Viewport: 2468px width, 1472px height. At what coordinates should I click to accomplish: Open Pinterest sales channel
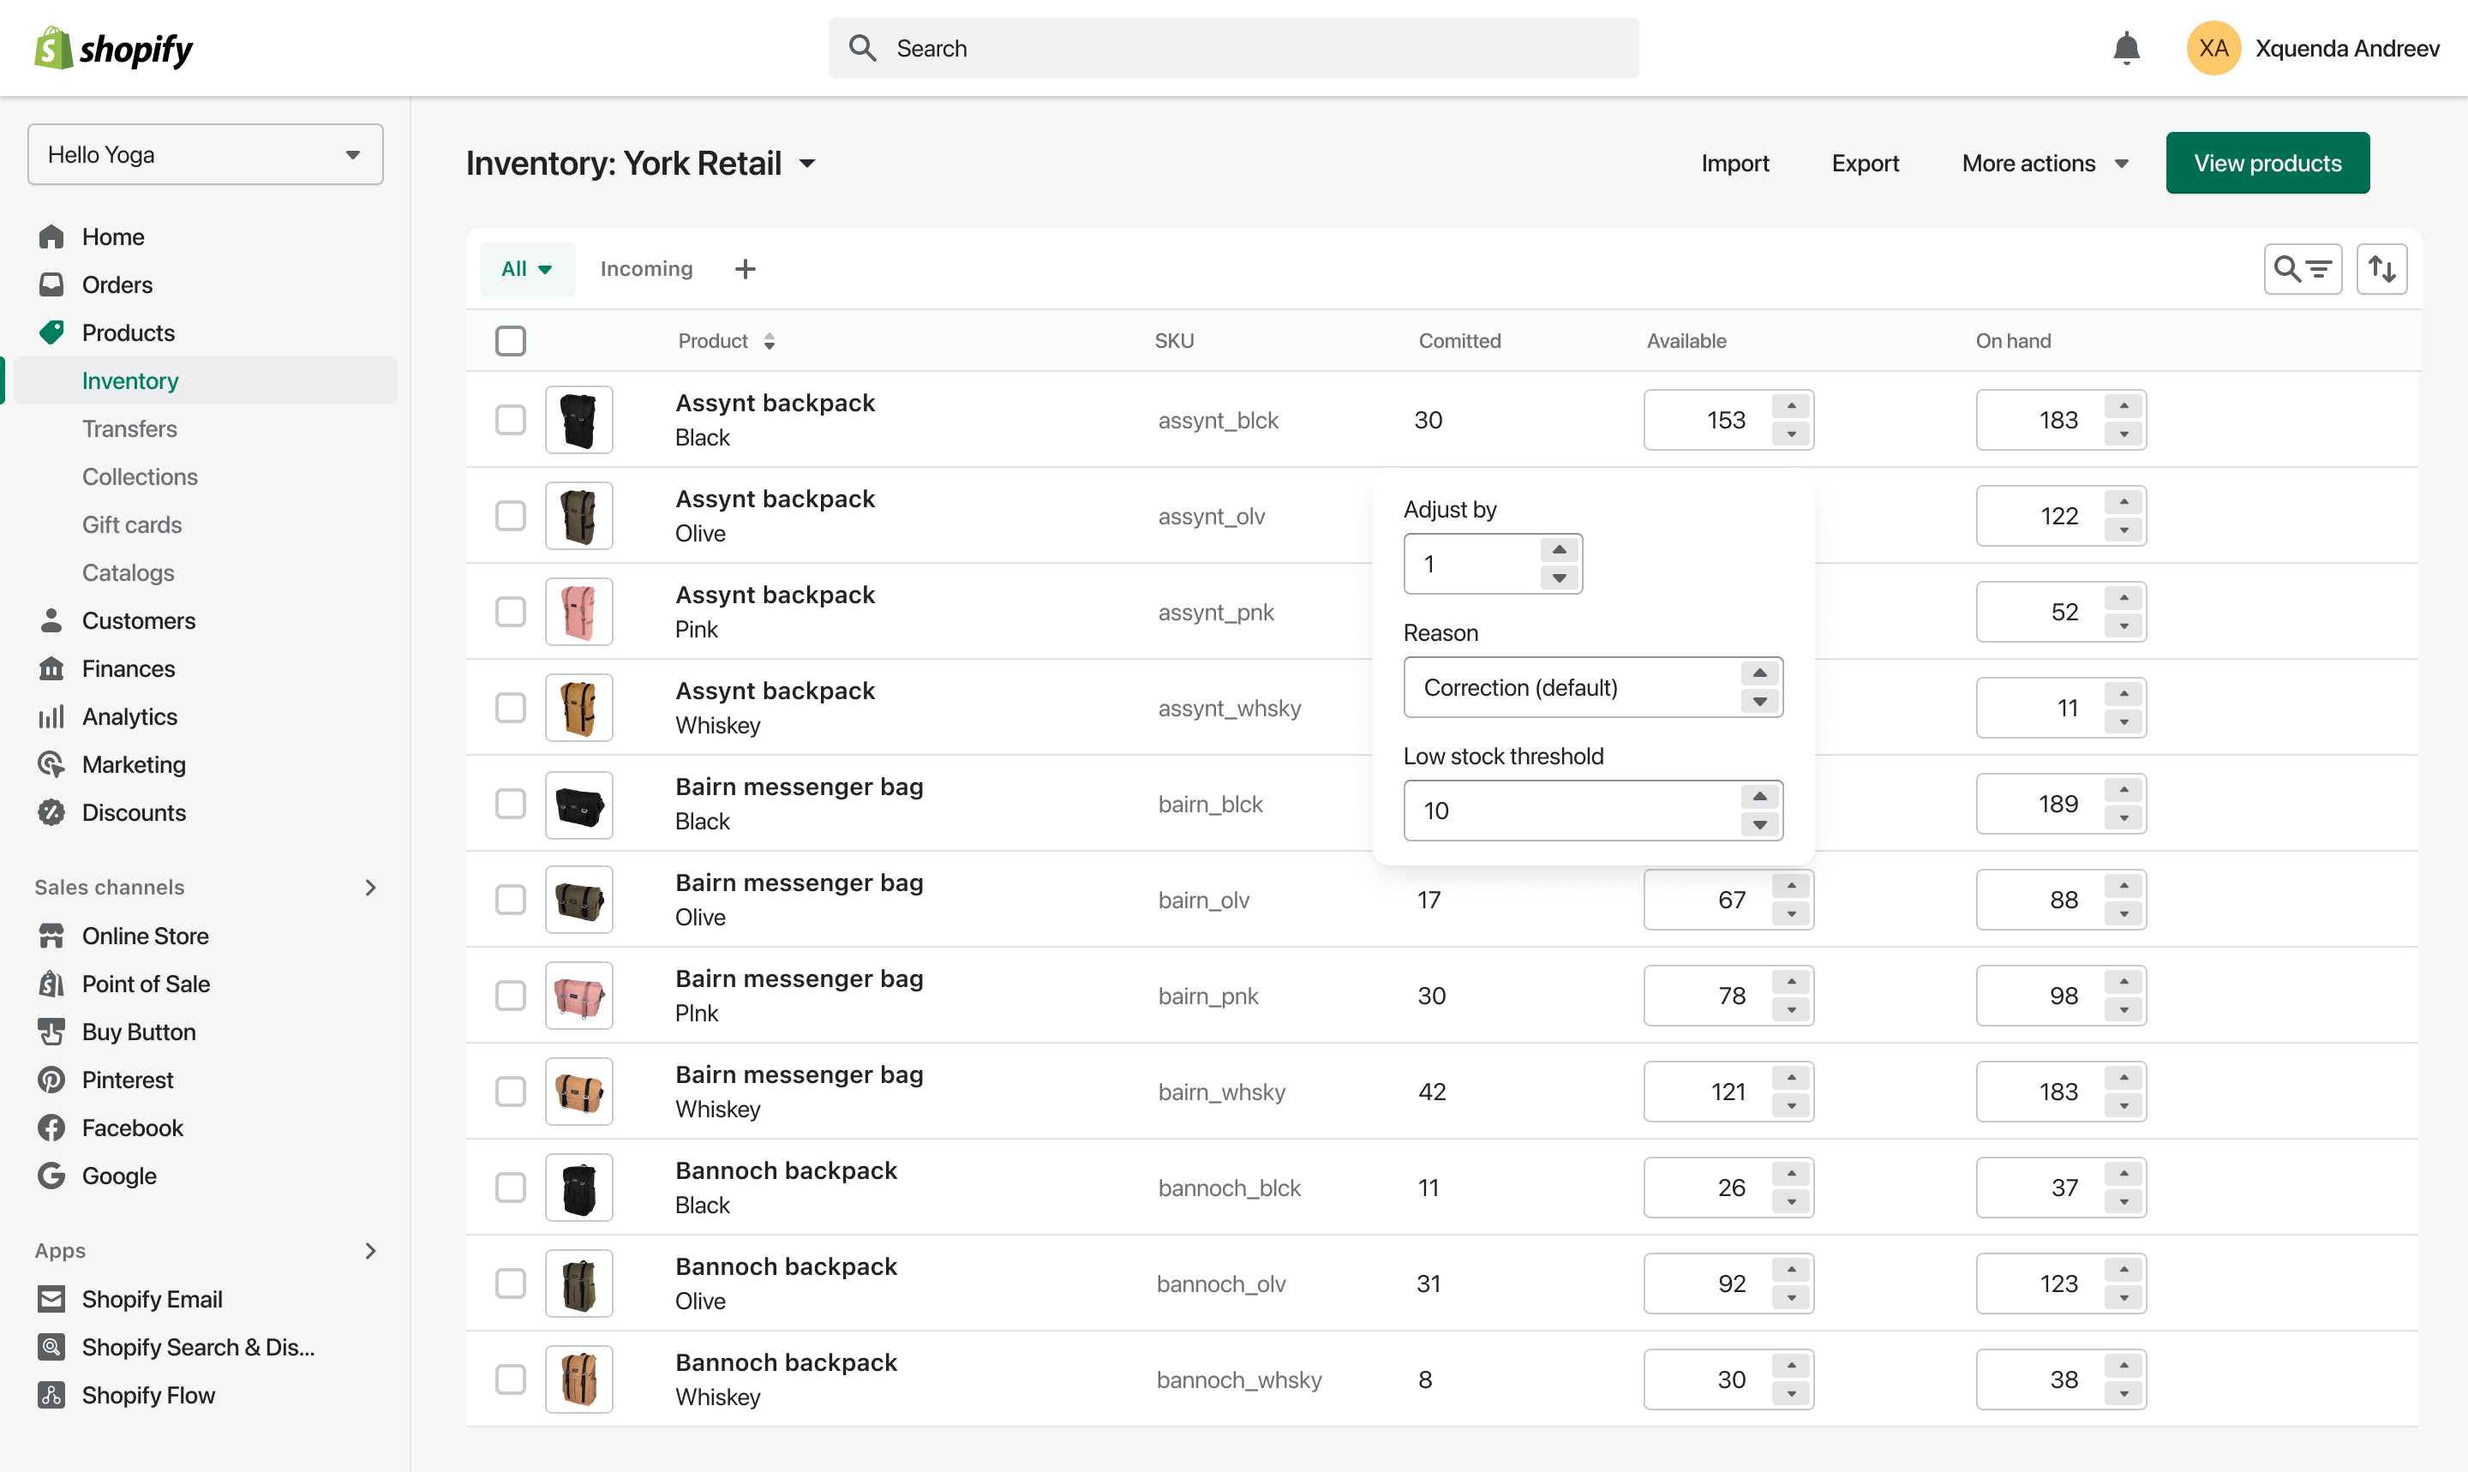(127, 1080)
